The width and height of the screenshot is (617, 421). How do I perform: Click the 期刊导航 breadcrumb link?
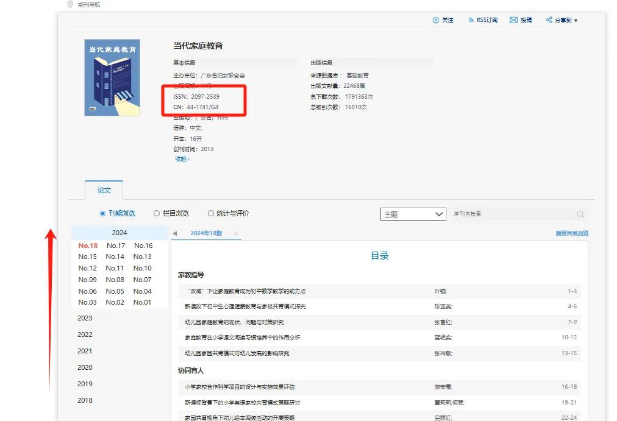89,5
